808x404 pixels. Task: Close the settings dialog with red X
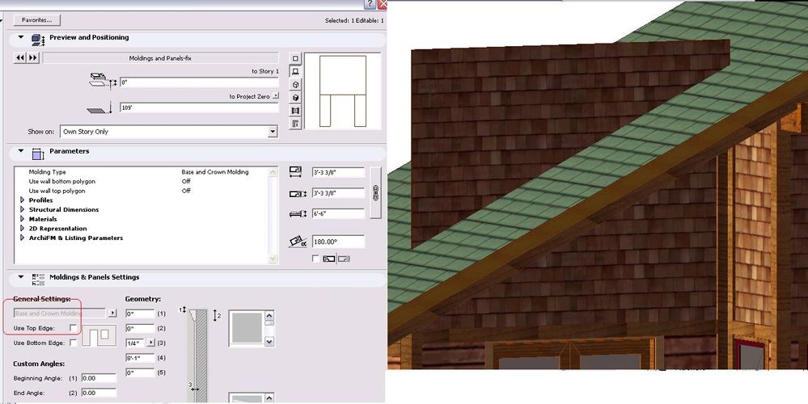pyautogui.click(x=382, y=4)
